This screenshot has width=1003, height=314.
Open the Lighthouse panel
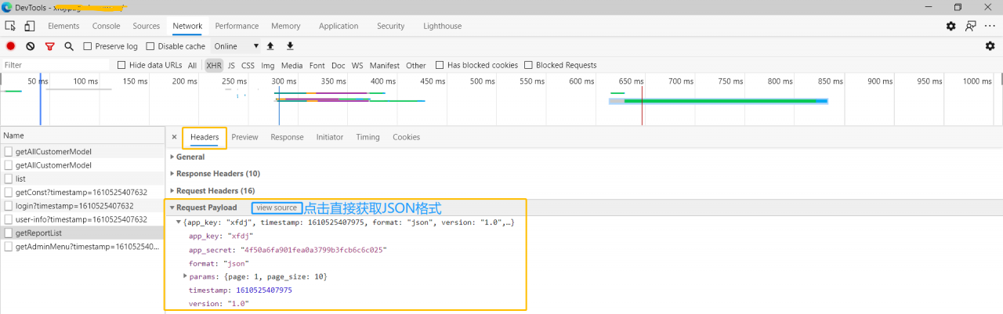coord(443,26)
